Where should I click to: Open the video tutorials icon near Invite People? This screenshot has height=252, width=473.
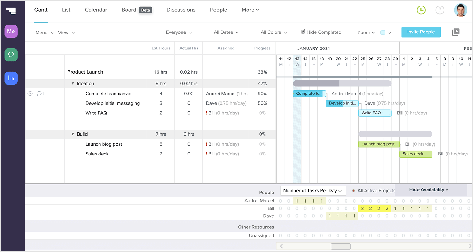tap(456, 32)
